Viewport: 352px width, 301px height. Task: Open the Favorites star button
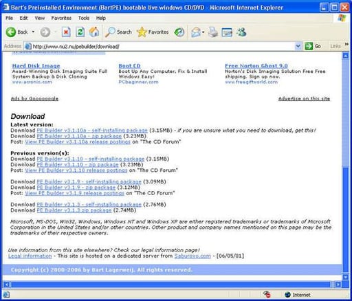(x=153, y=32)
